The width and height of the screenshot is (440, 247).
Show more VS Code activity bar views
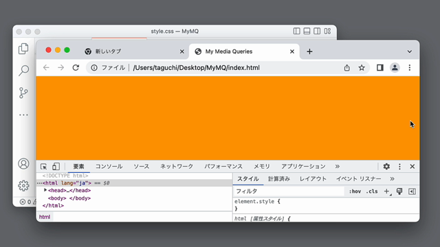click(x=23, y=115)
